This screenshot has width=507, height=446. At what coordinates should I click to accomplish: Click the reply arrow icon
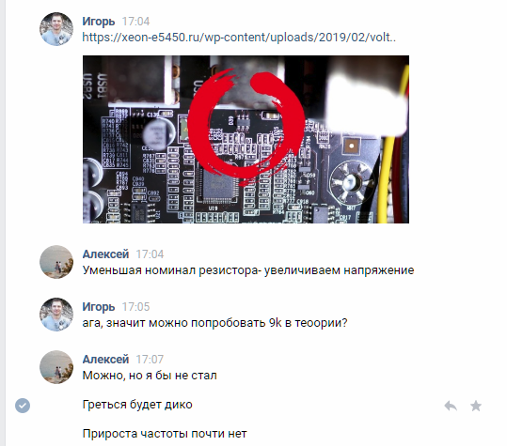[x=451, y=406]
